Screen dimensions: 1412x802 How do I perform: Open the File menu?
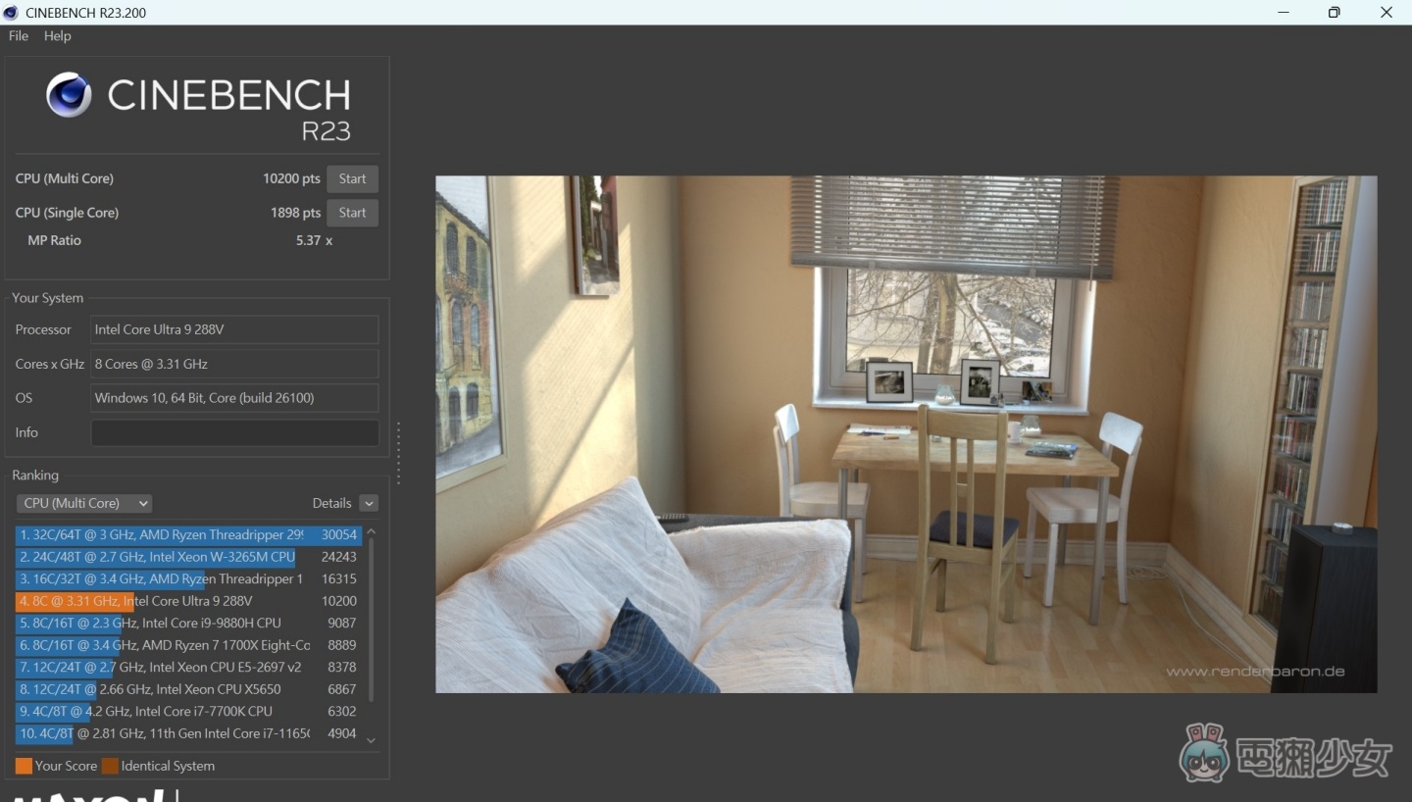19,36
